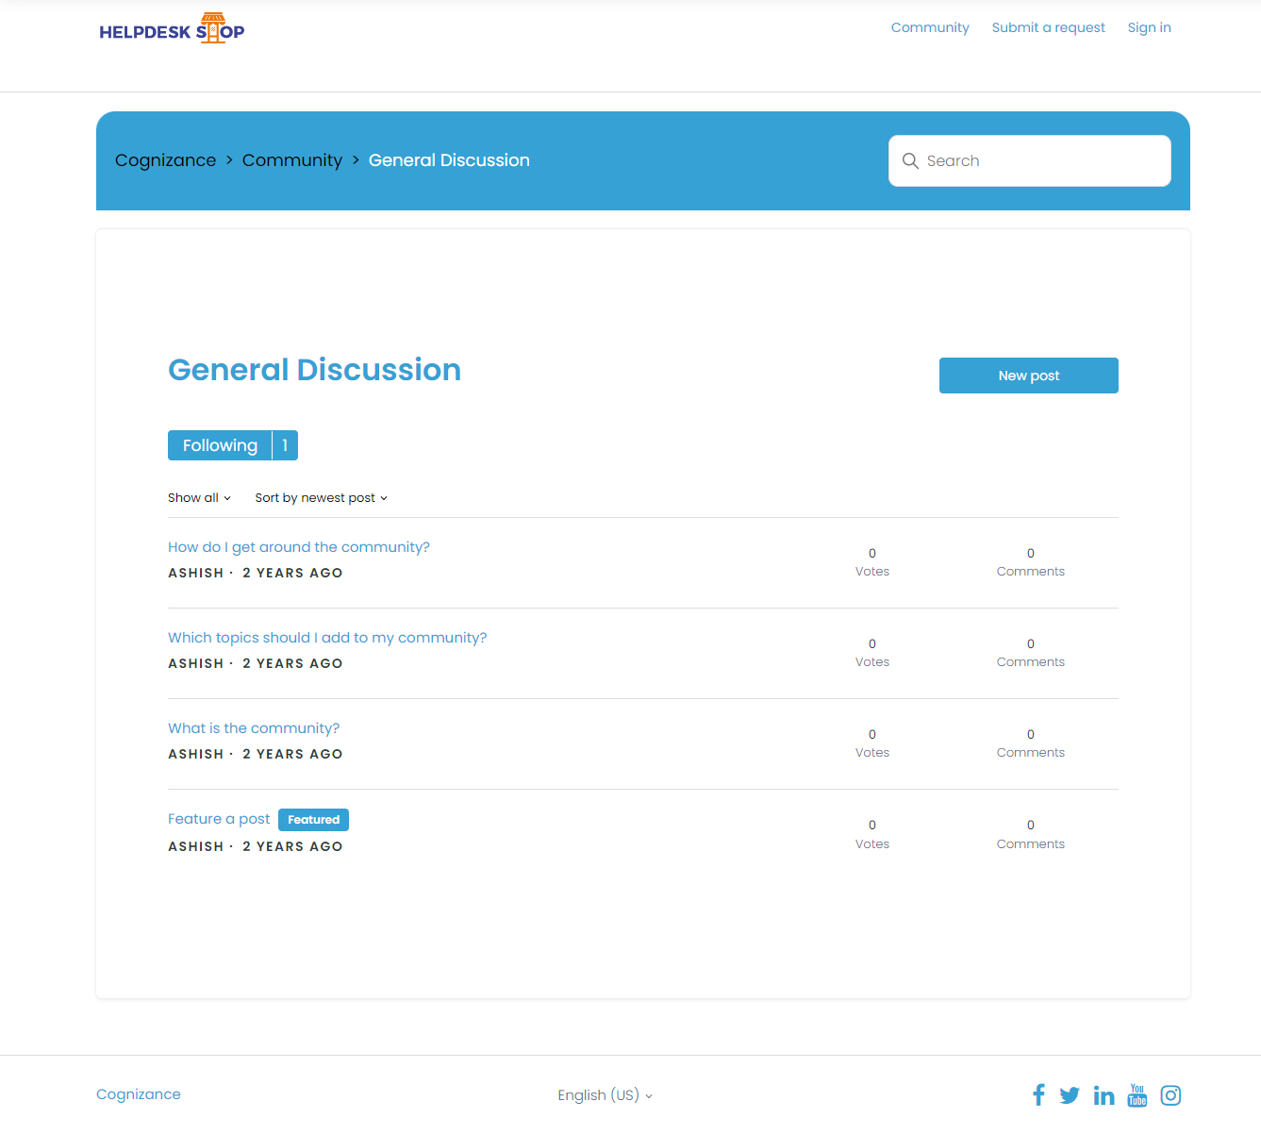Open the YouTube social icon
1261x1135 pixels.
[1137, 1095]
